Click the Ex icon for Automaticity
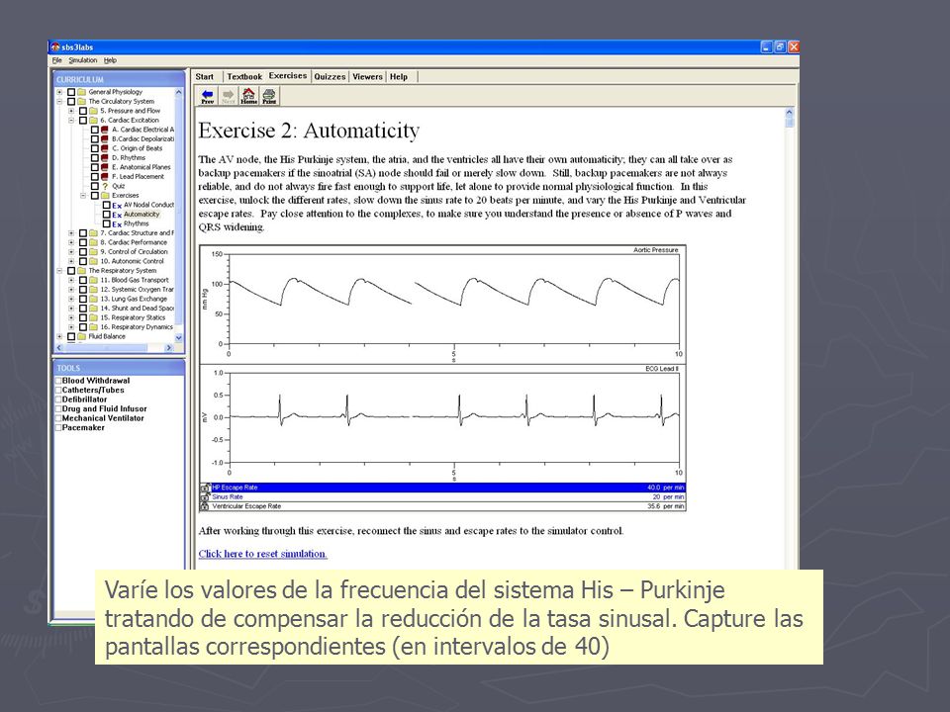This screenshot has height=712, width=950. pos(117,215)
